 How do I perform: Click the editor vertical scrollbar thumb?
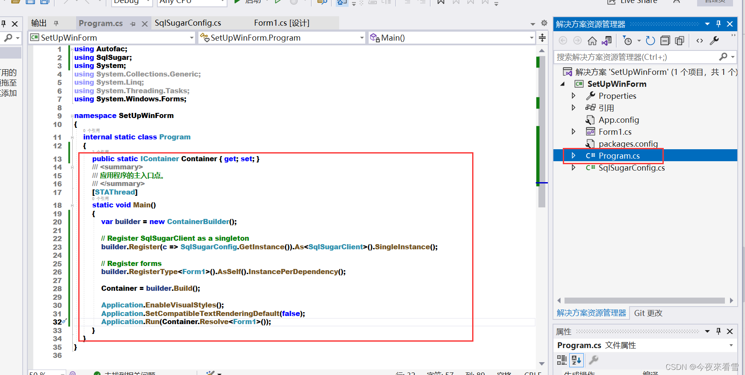(542, 131)
